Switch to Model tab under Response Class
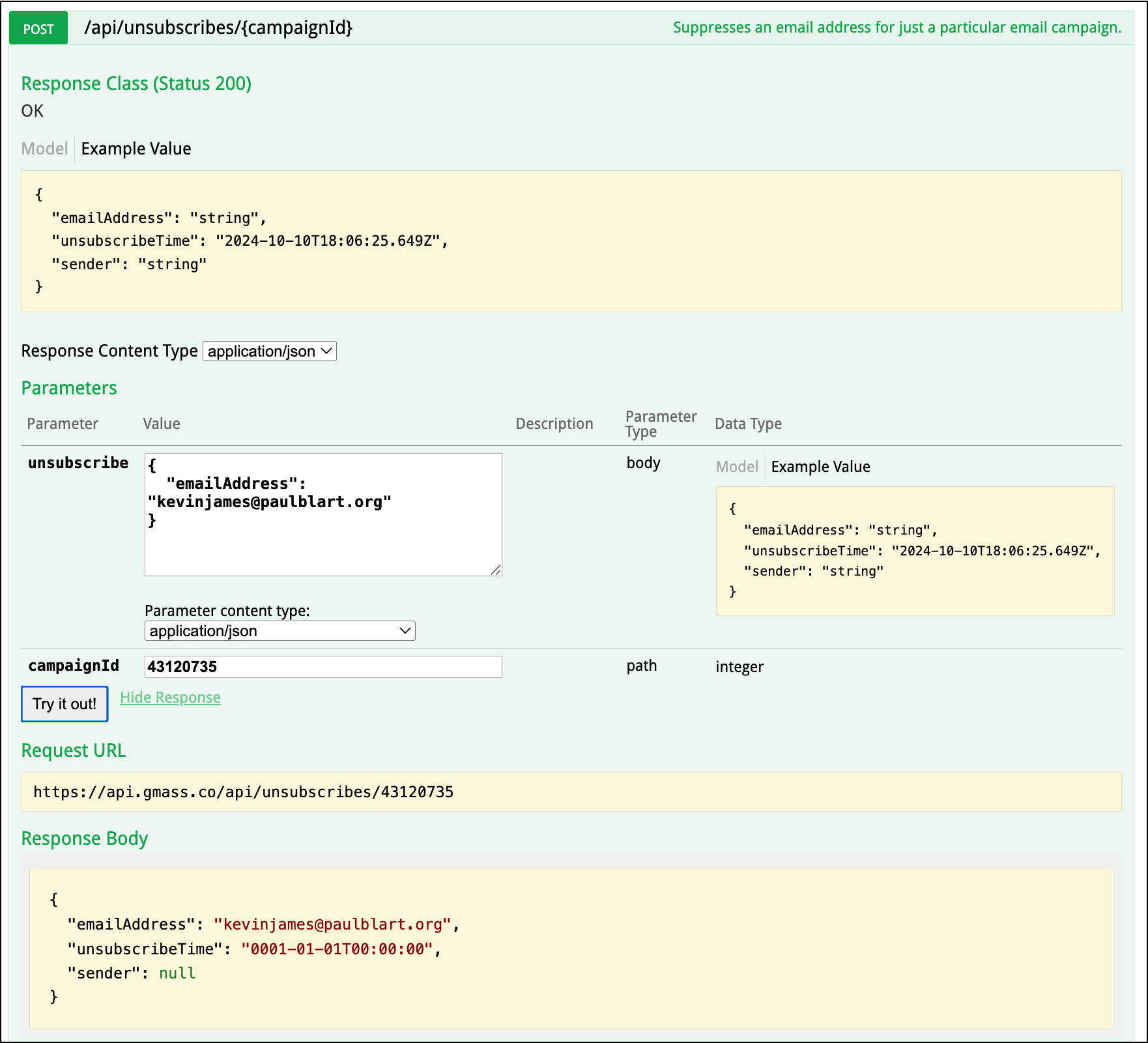1148x1043 pixels. [44, 149]
